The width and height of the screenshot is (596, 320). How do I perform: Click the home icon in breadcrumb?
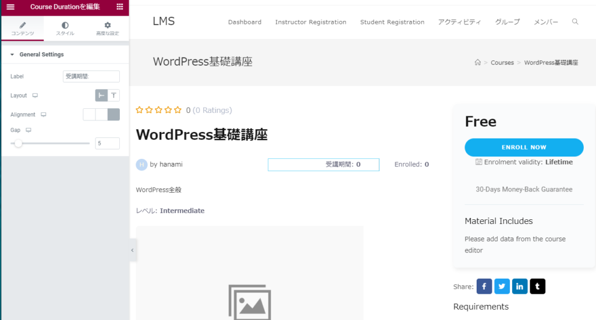tap(477, 63)
